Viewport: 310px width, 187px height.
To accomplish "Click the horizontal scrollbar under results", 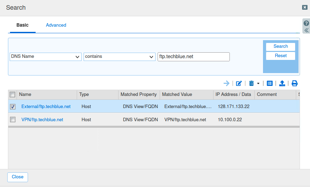I will (x=153, y=127).
